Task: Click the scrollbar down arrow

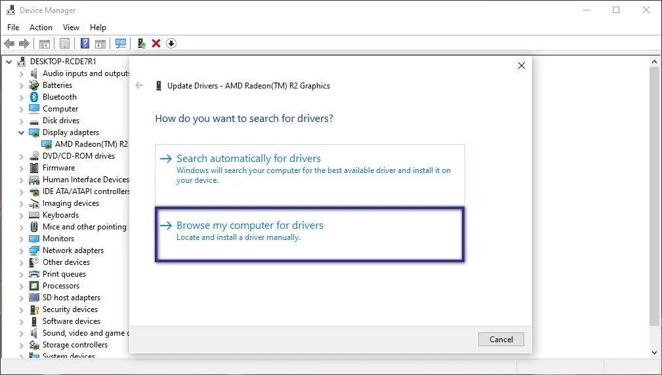Action: coord(654,353)
